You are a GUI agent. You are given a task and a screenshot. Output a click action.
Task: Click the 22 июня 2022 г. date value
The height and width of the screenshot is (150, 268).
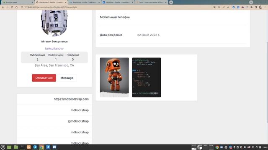pyautogui.click(x=148, y=35)
